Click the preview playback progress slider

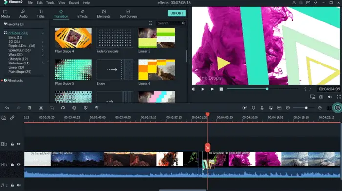coord(262,89)
